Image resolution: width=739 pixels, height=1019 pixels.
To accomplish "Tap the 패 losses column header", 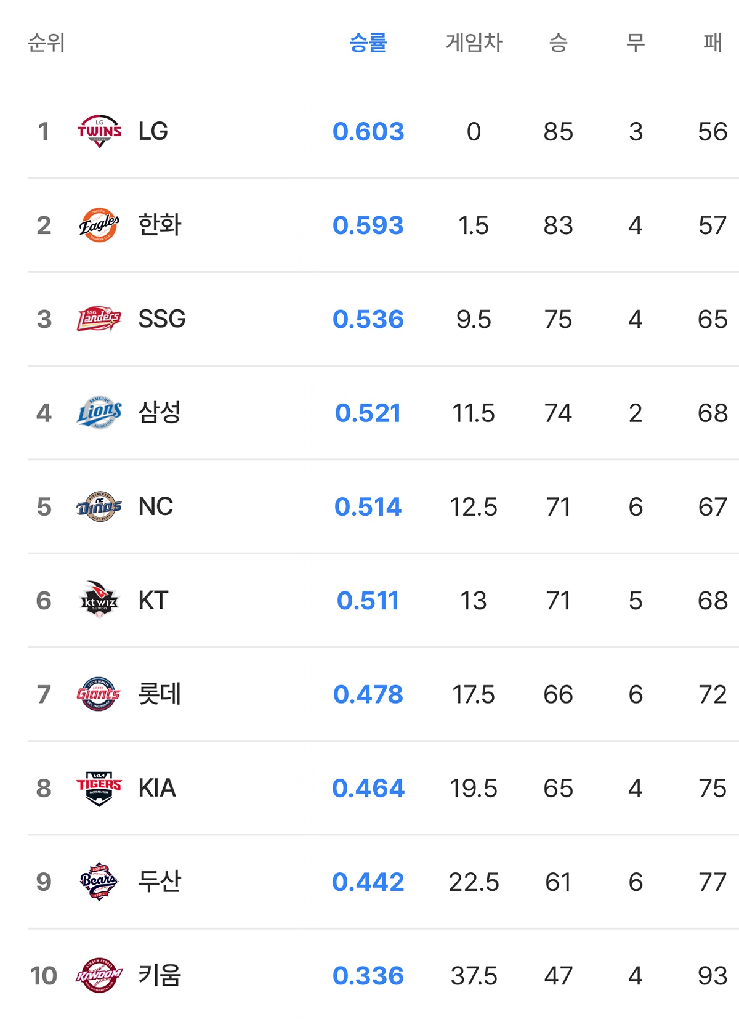I will [x=713, y=43].
